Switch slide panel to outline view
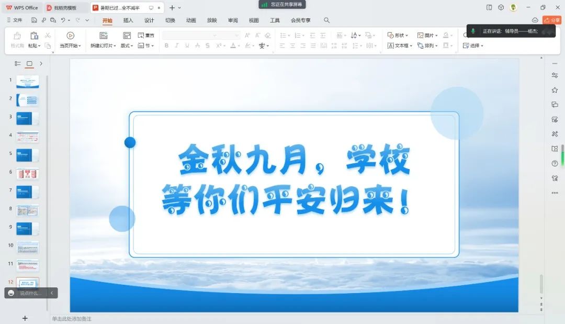The image size is (565, 324). pyautogui.click(x=18, y=63)
